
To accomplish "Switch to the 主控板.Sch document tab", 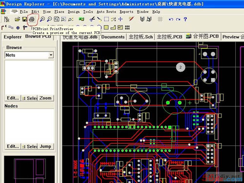I will pyautogui.click(x=141, y=37).
